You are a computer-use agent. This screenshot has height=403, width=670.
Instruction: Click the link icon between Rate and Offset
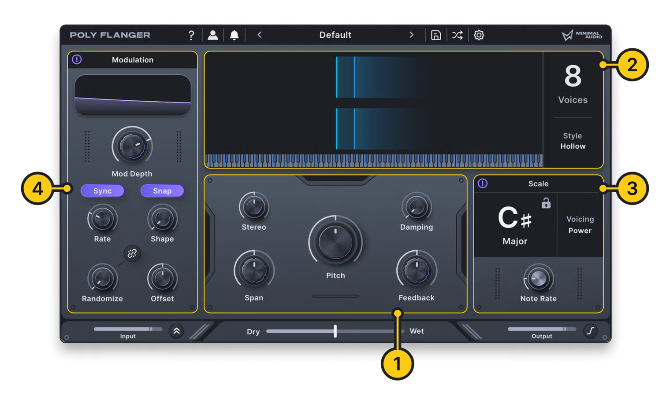click(x=132, y=253)
